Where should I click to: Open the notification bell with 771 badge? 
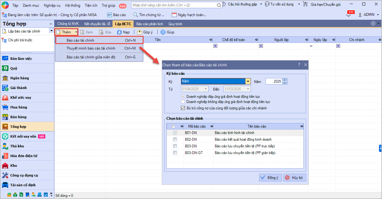(349, 15)
